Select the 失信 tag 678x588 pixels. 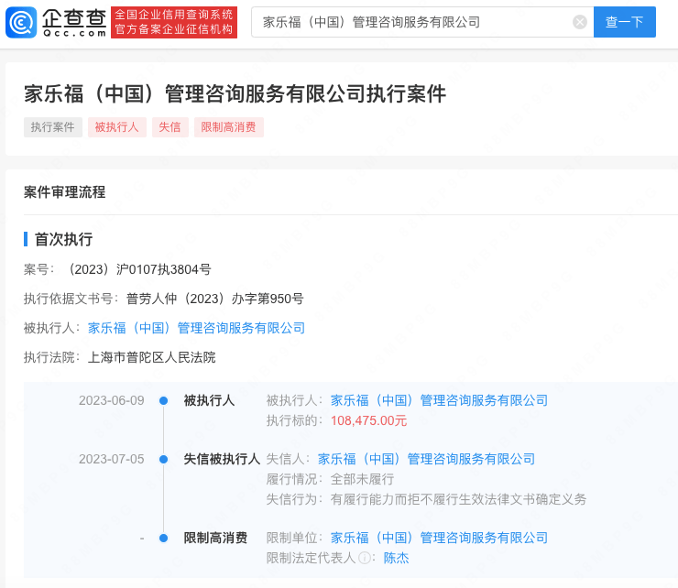169,127
